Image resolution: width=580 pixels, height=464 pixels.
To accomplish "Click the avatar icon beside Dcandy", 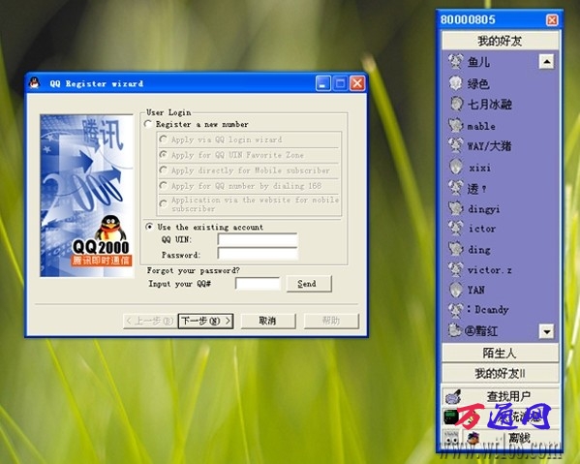I will click(x=456, y=309).
